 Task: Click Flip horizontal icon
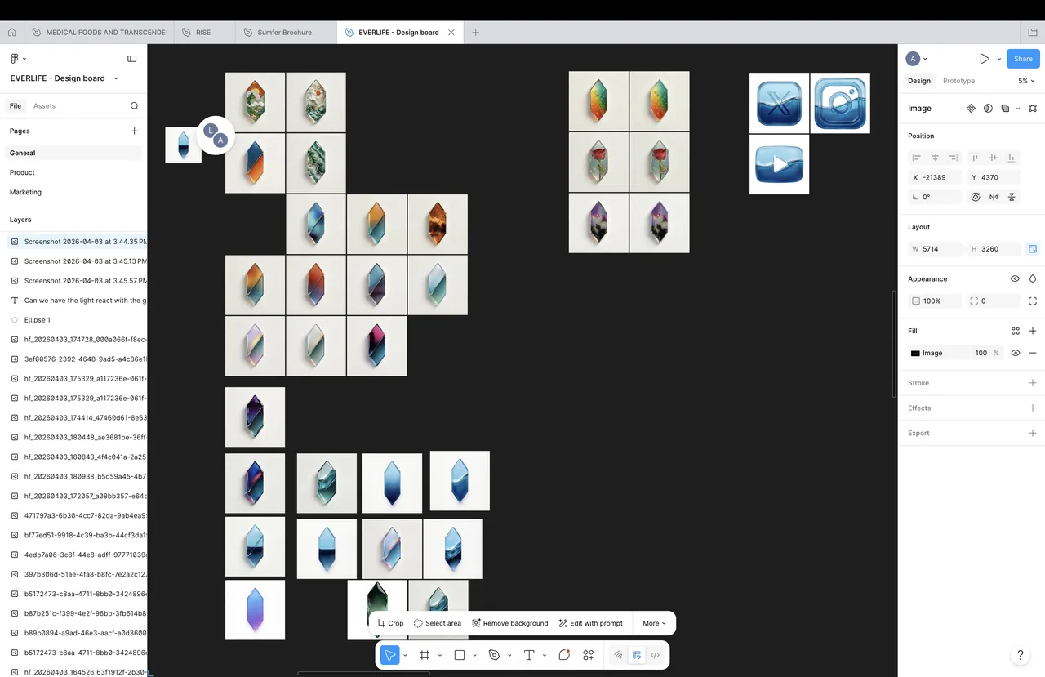(994, 197)
